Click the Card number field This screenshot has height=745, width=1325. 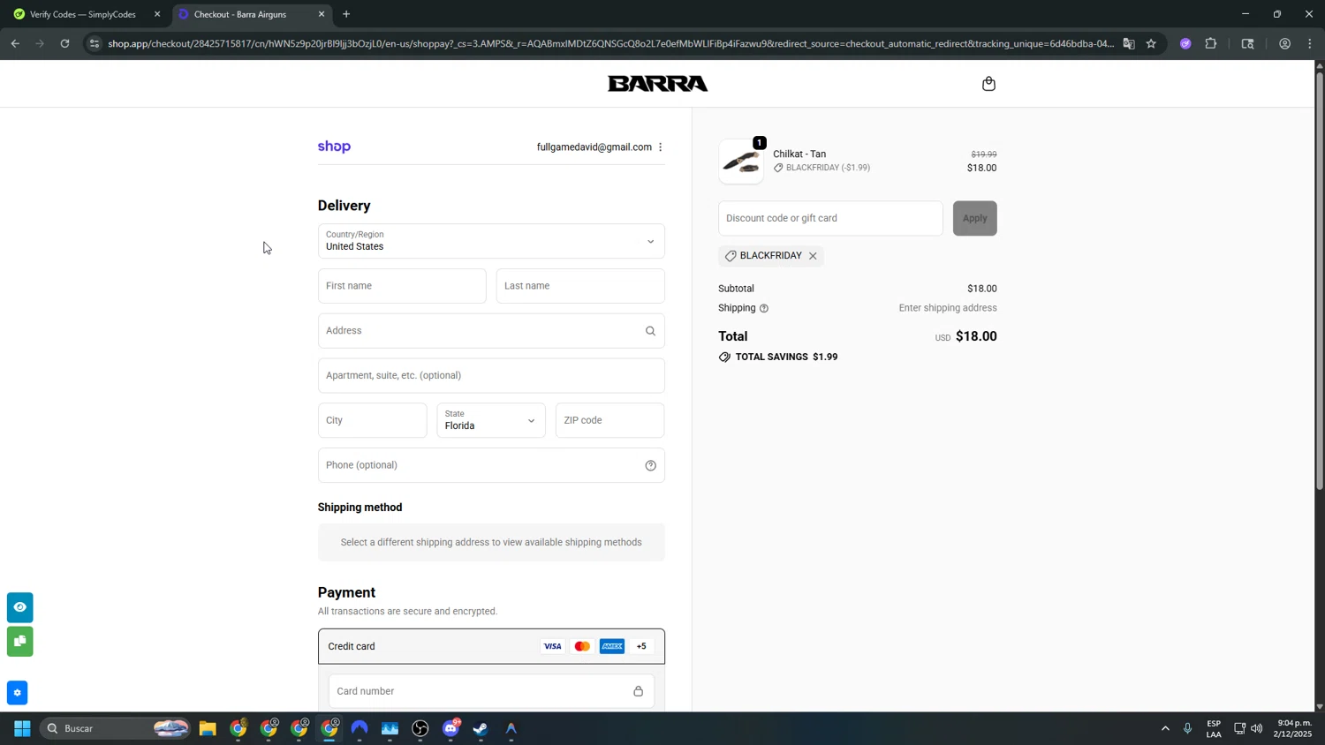491,691
